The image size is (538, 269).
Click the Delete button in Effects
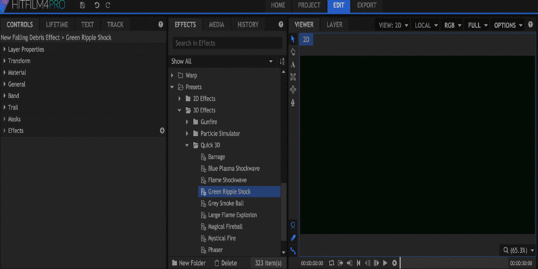point(225,263)
